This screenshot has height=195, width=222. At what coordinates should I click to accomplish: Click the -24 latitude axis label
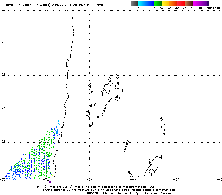[x=3, y=75]
